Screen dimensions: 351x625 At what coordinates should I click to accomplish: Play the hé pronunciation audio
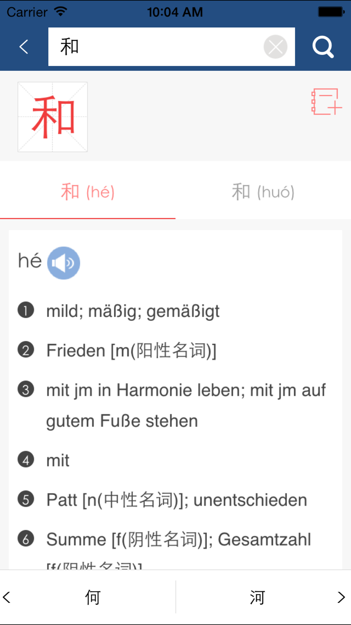tap(64, 263)
